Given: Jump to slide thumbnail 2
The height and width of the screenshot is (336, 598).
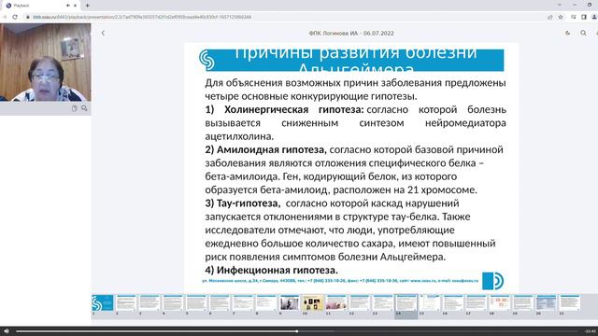Looking at the screenshot, I should click(126, 303).
